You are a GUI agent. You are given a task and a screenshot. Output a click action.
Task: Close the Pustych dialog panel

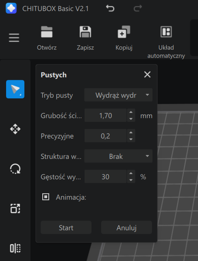click(x=147, y=75)
